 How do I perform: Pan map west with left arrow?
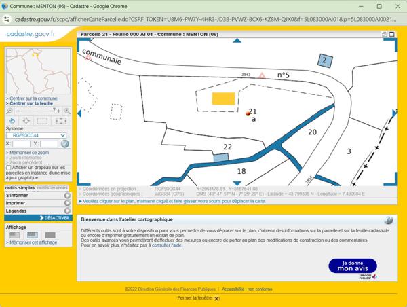[x=80, y=111]
